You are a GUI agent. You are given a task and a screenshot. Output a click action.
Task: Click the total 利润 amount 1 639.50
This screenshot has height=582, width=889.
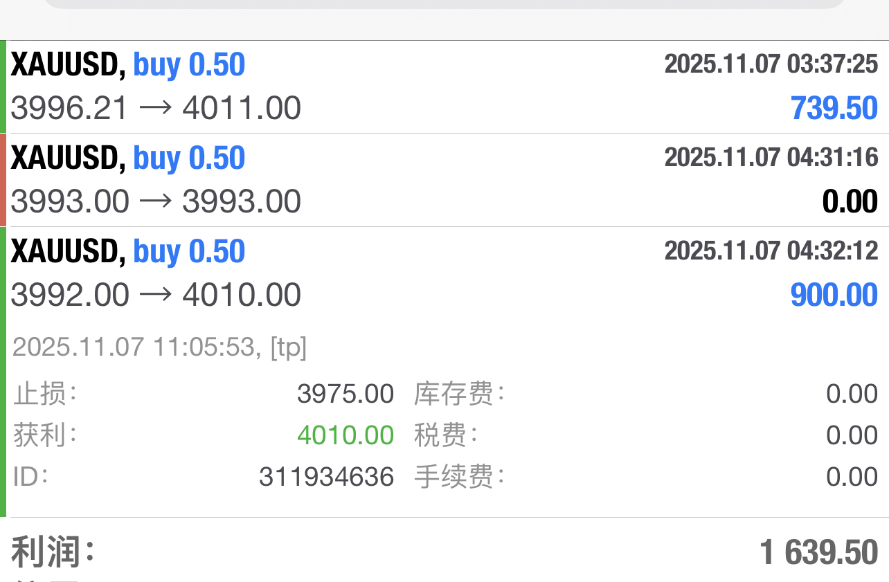818,552
